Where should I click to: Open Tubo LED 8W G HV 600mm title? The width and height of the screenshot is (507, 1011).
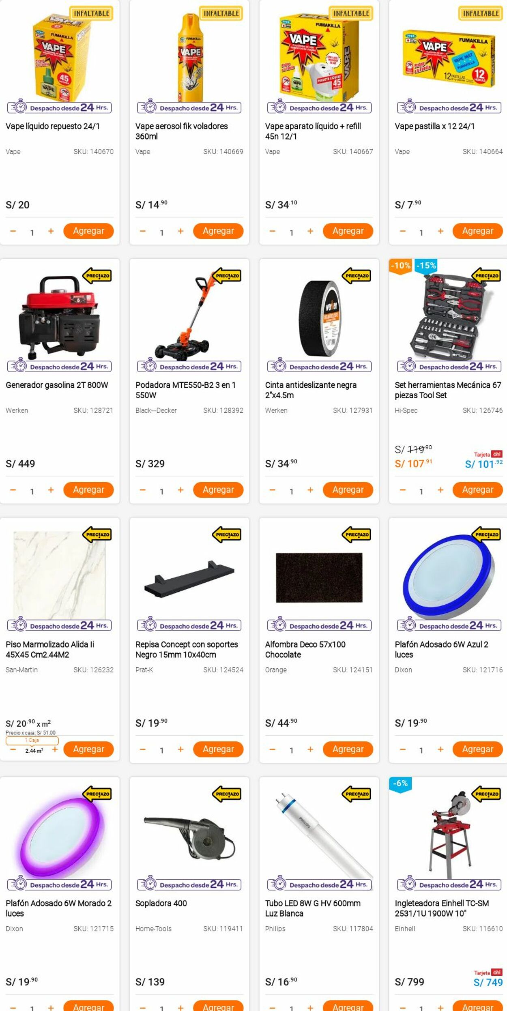pyautogui.click(x=313, y=908)
